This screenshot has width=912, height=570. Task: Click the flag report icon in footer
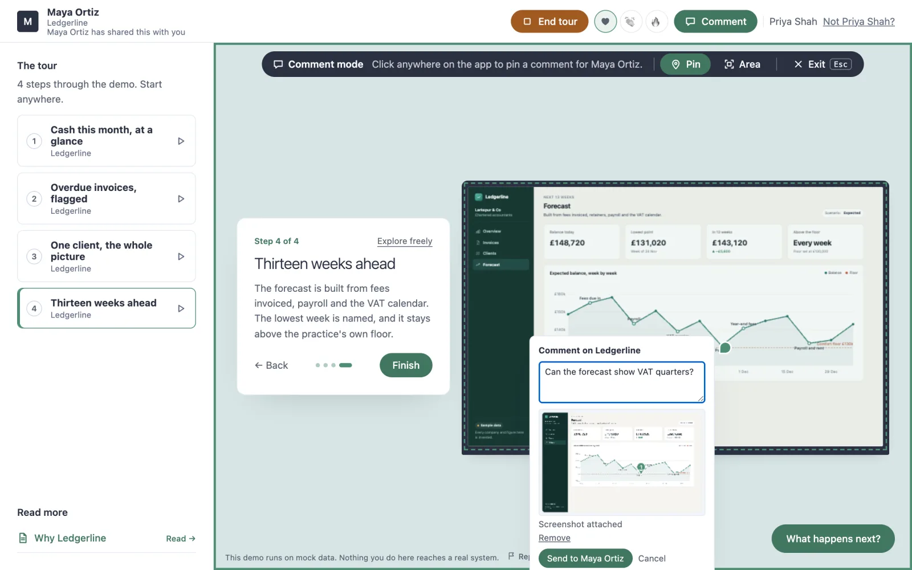click(511, 556)
